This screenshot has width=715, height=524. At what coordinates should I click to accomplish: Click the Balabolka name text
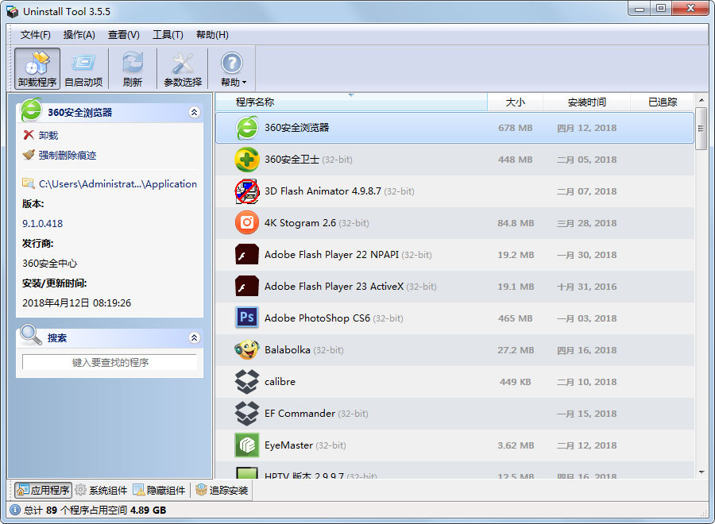pyautogui.click(x=288, y=350)
